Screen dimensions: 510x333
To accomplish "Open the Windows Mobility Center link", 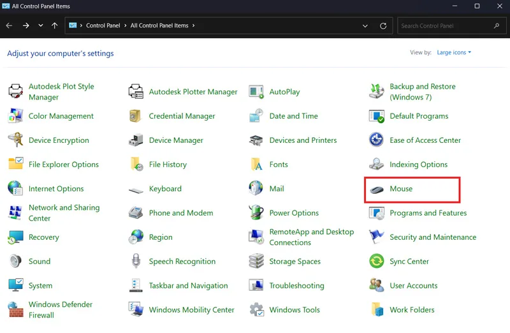I will click(x=192, y=309).
